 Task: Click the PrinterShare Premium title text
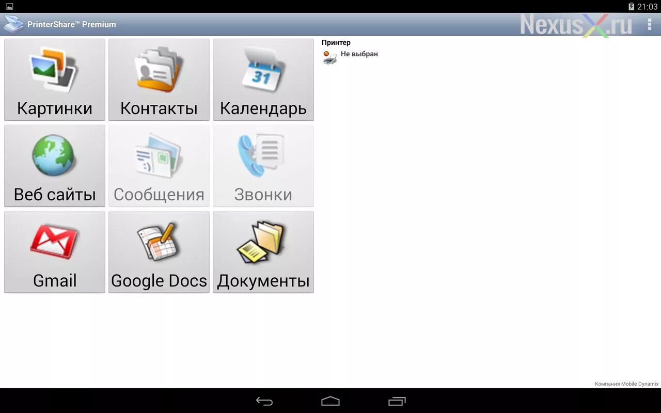point(72,24)
